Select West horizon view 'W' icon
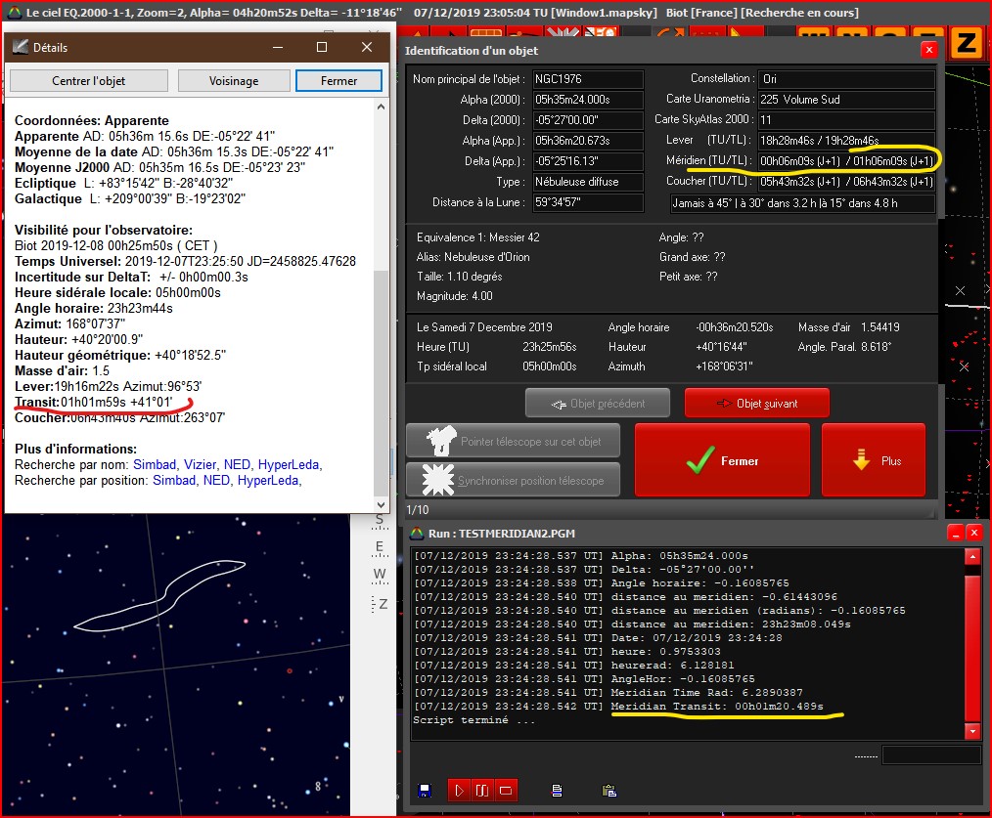992x818 pixels. coord(381,575)
